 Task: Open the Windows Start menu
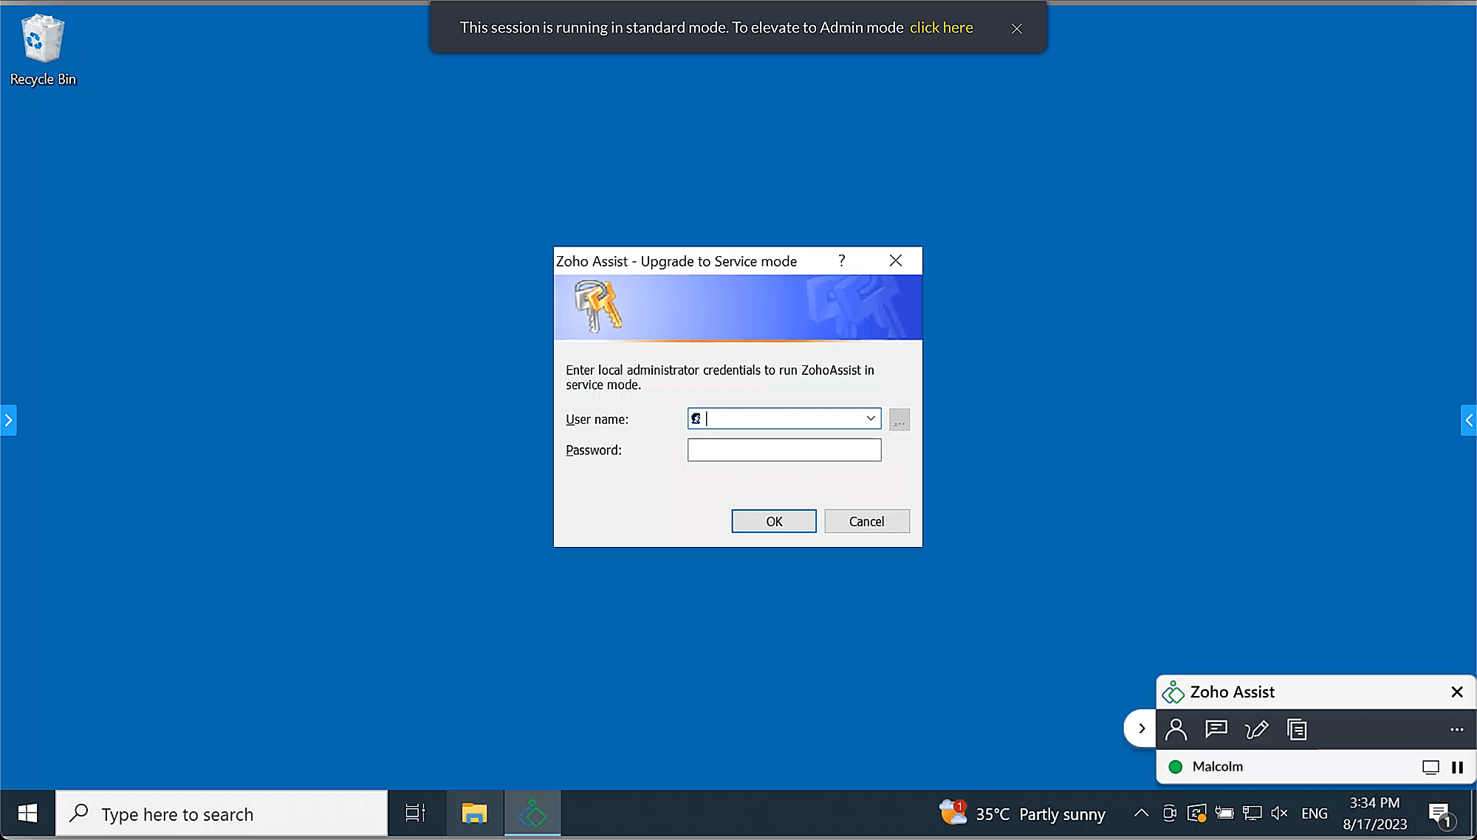tap(27, 813)
